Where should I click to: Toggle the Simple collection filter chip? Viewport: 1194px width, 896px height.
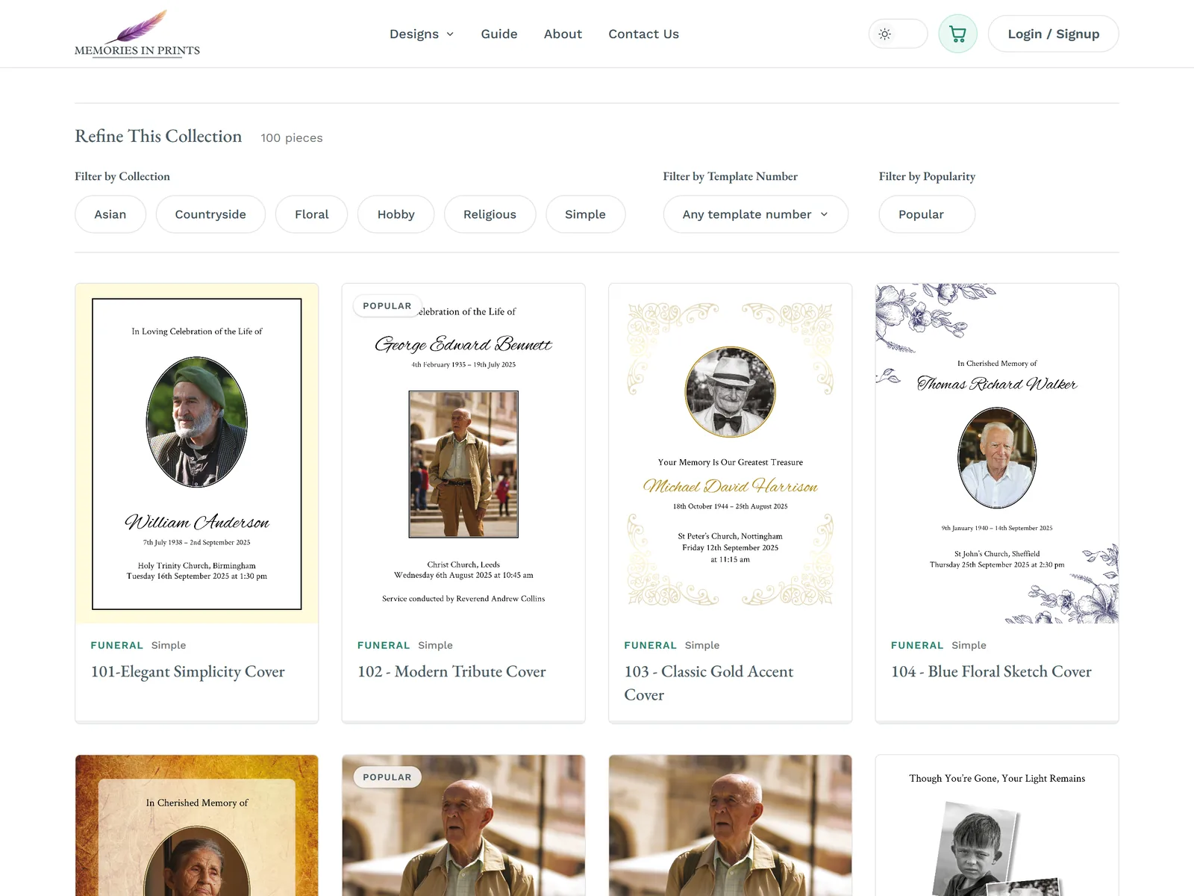coord(585,214)
